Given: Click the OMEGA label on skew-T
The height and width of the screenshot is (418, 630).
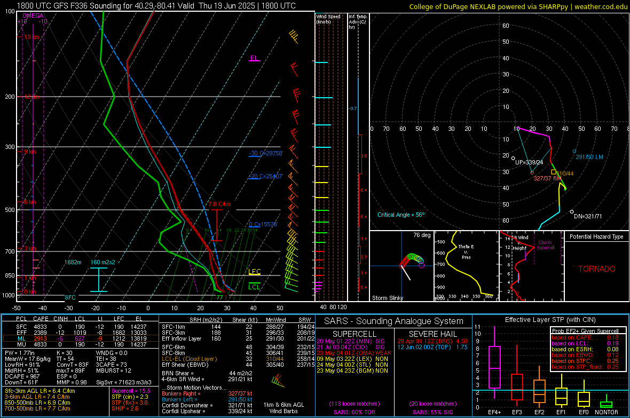Looking at the screenshot, I should click(33, 15).
